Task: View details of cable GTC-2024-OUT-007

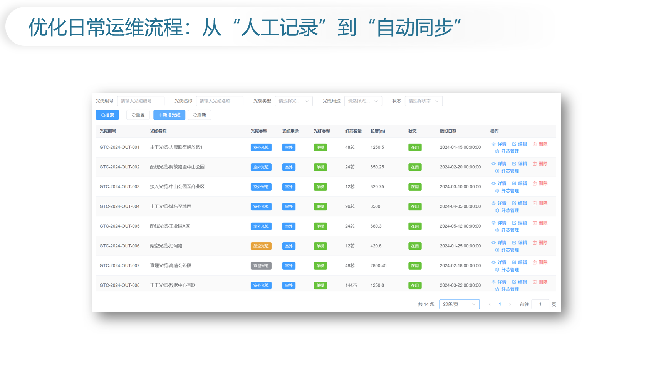Action: point(498,262)
